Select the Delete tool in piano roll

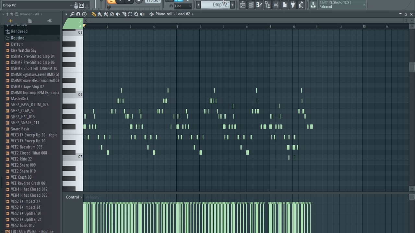112,14
